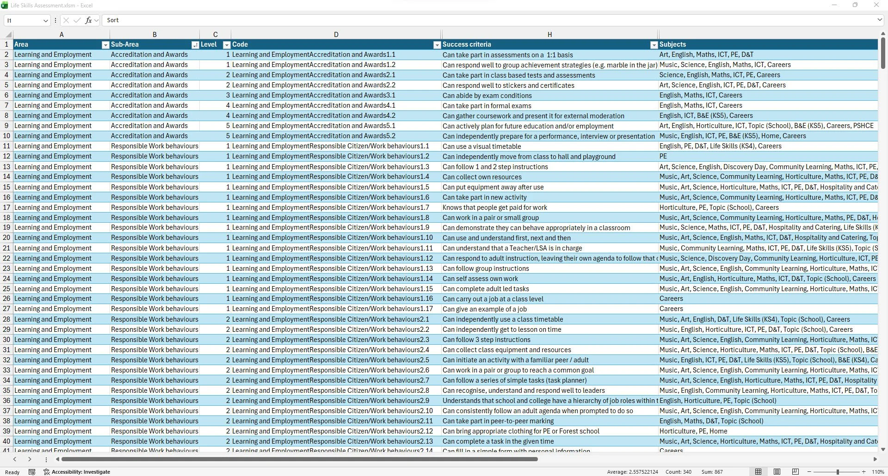
Task: Click the vertical scrollbar up arrow
Action: click(x=883, y=34)
